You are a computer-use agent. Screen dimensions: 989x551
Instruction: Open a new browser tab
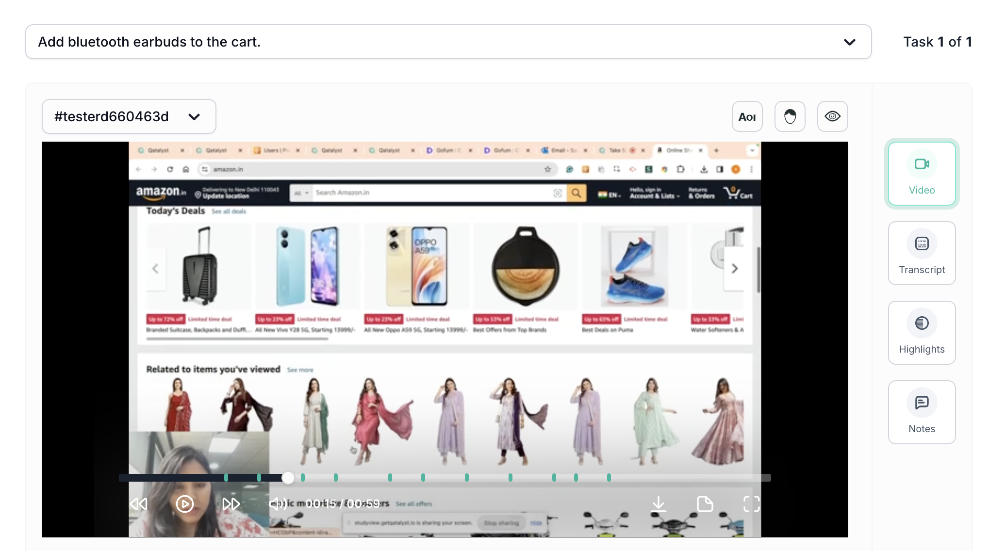click(x=716, y=150)
